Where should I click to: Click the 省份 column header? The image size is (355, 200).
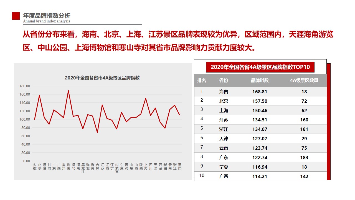coord(224,81)
